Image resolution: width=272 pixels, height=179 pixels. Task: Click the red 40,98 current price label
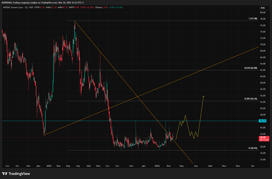point(263,137)
